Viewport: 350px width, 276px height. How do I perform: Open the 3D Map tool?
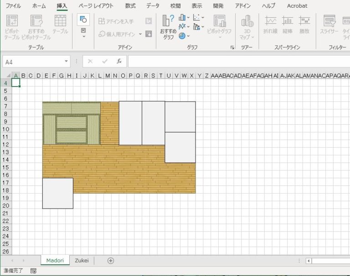[x=247, y=27]
